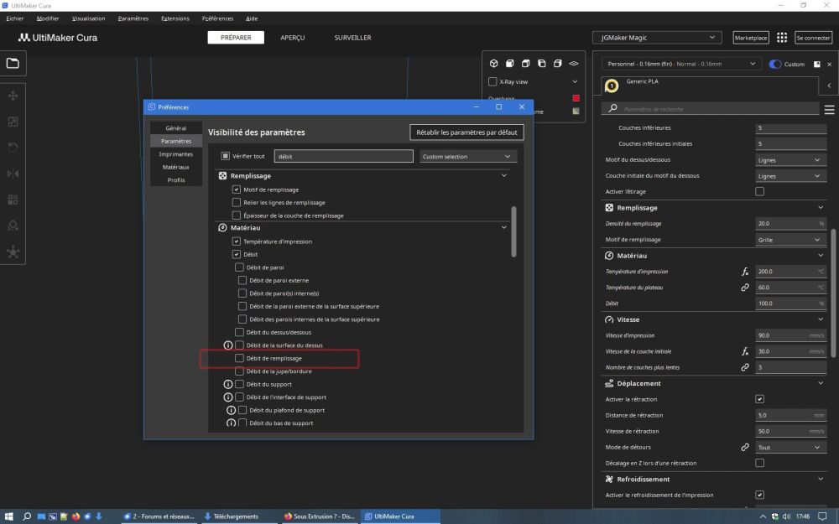839x524 pixels.
Task: Open Custom selection dropdown in Préférences
Action: [x=468, y=157]
